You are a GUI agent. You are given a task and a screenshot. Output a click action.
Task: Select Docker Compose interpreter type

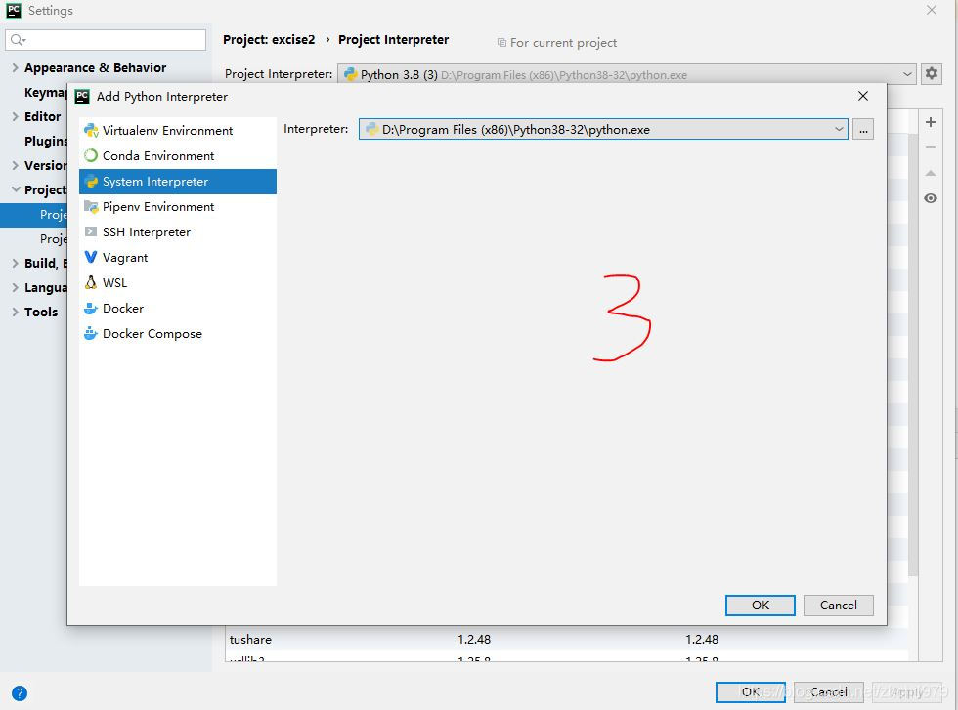coord(152,334)
